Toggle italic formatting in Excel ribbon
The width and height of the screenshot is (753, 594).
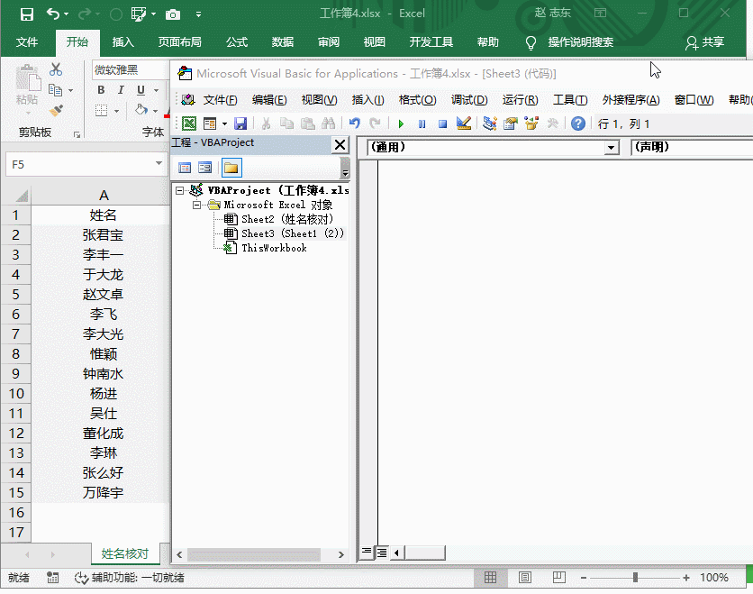tap(121, 90)
